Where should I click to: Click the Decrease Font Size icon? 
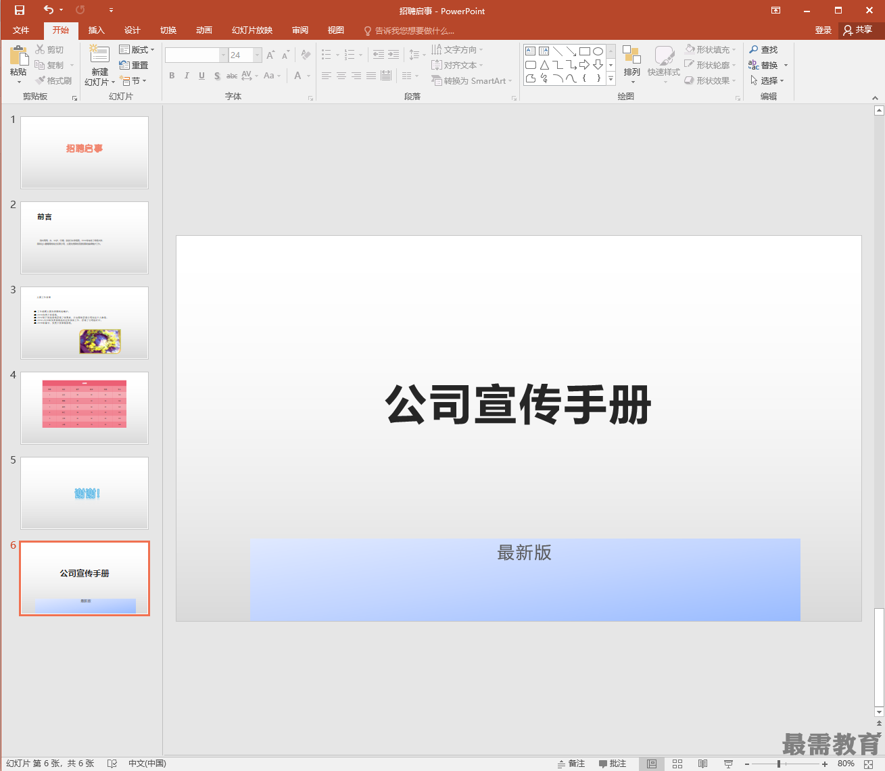286,55
